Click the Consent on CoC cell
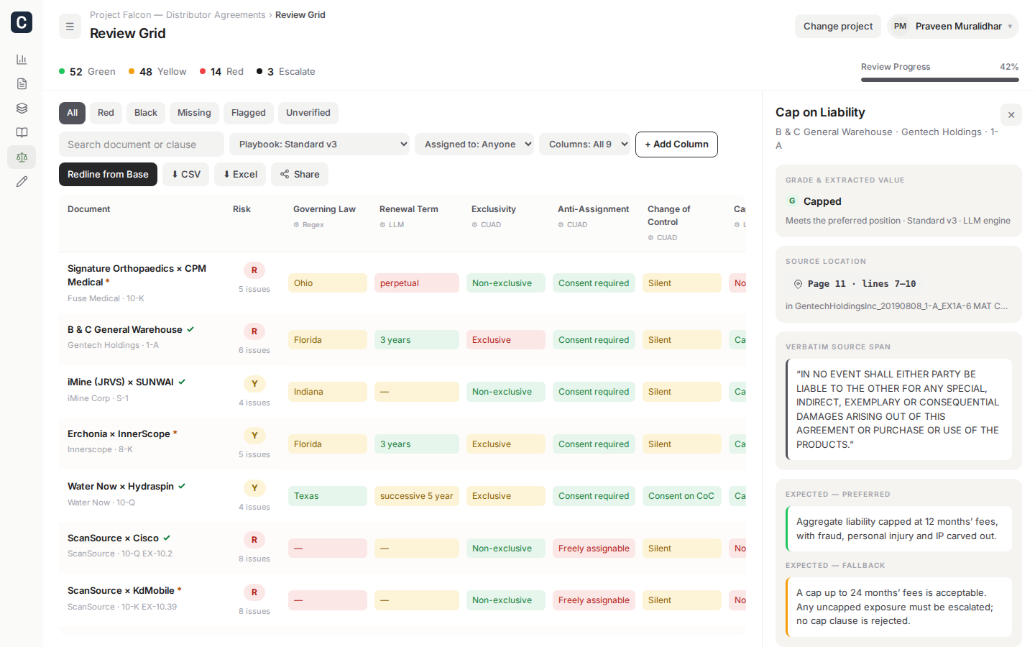 (x=682, y=496)
